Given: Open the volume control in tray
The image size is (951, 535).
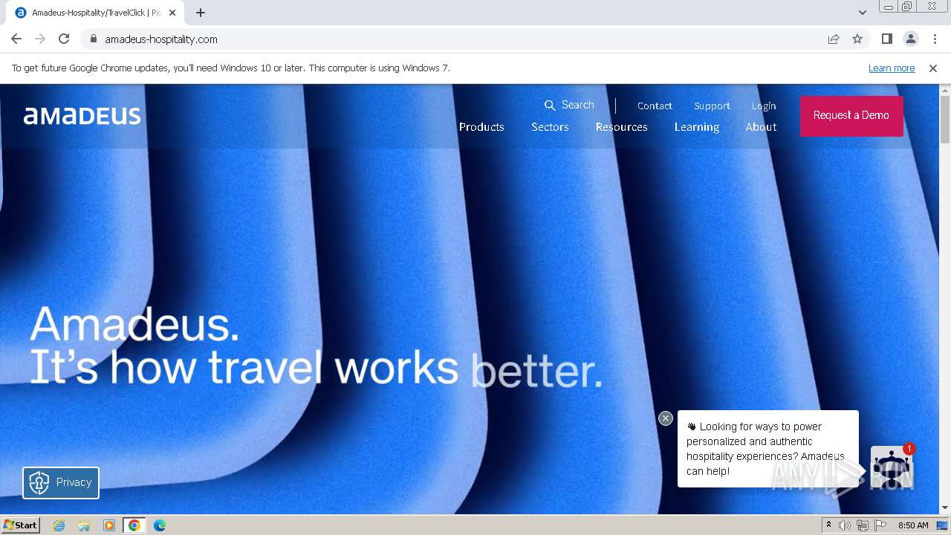Looking at the screenshot, I should coord(845,525).
